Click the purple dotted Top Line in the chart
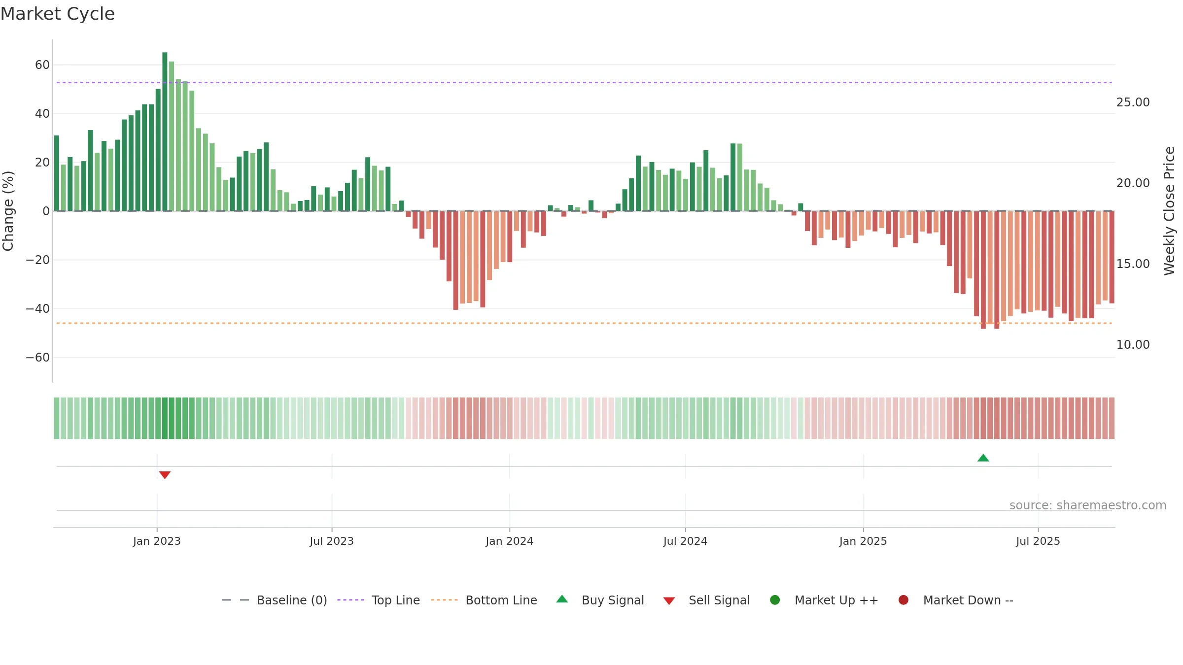Screen dimensions: 1183x665 [x=584, y=82]
